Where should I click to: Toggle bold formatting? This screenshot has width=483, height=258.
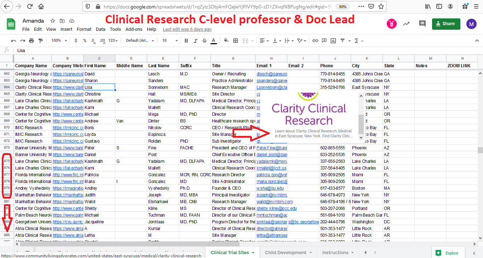[x=186, y=41]
